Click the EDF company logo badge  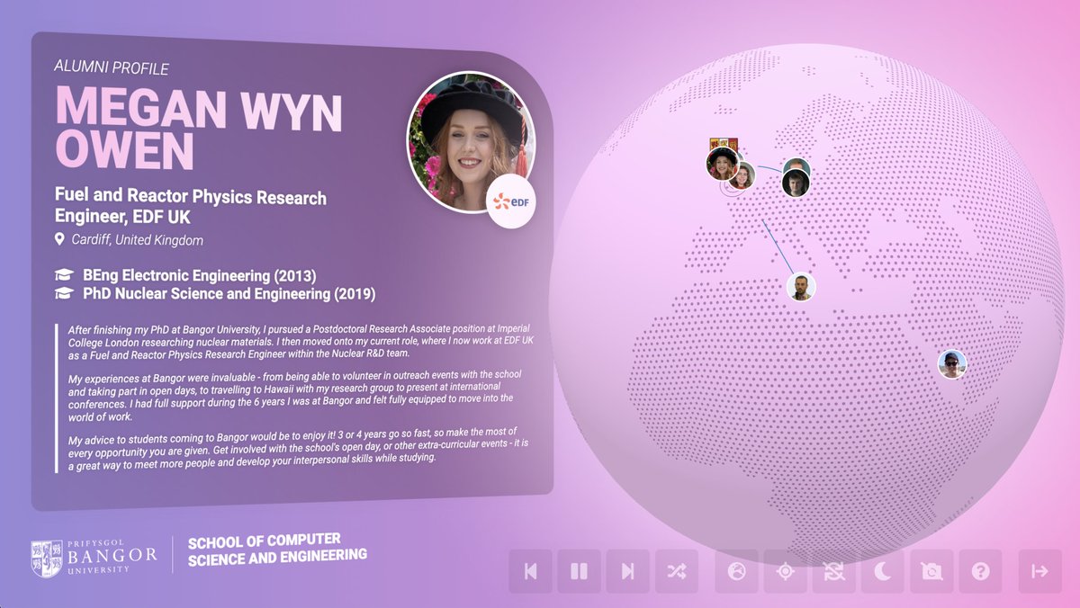coord(513,202)
